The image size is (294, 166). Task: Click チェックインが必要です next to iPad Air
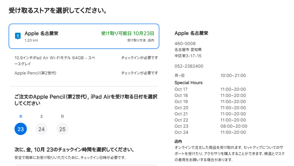[140, 58]
